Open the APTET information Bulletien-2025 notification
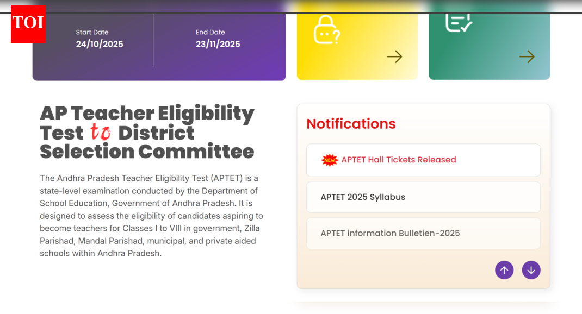Viewport: 582px width, 314px height. coord(423,233)
